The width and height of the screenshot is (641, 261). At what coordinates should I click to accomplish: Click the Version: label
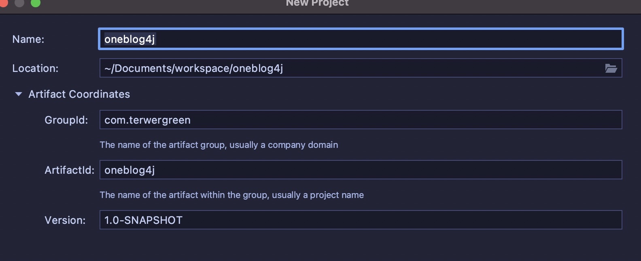[x=65, y=220]
